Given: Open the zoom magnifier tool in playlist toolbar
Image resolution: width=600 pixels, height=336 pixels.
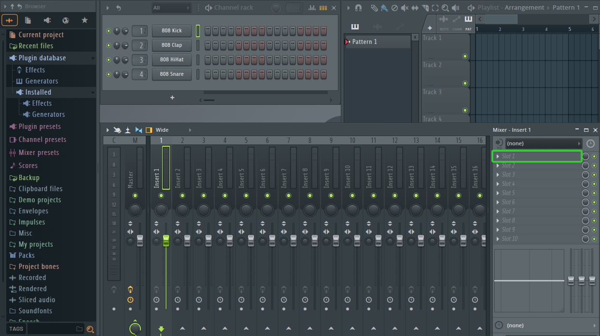Looking at the screenshot, I should [x=446, y=7].
